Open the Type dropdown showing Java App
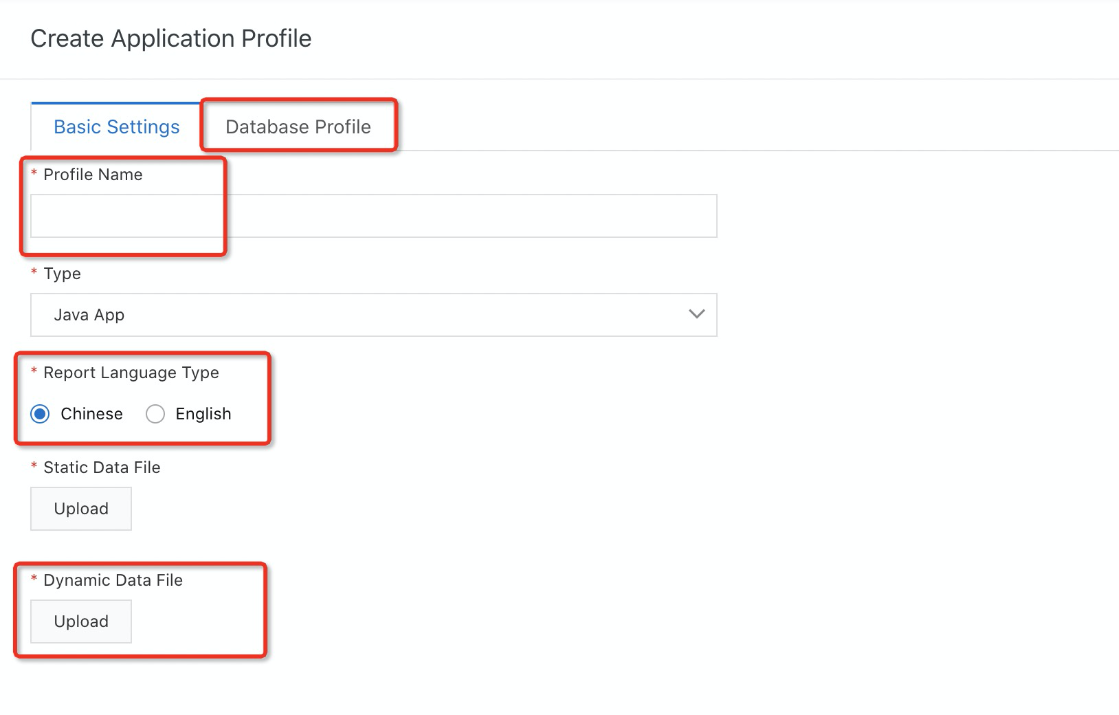 pyautogui.click(x=373, y=315)
